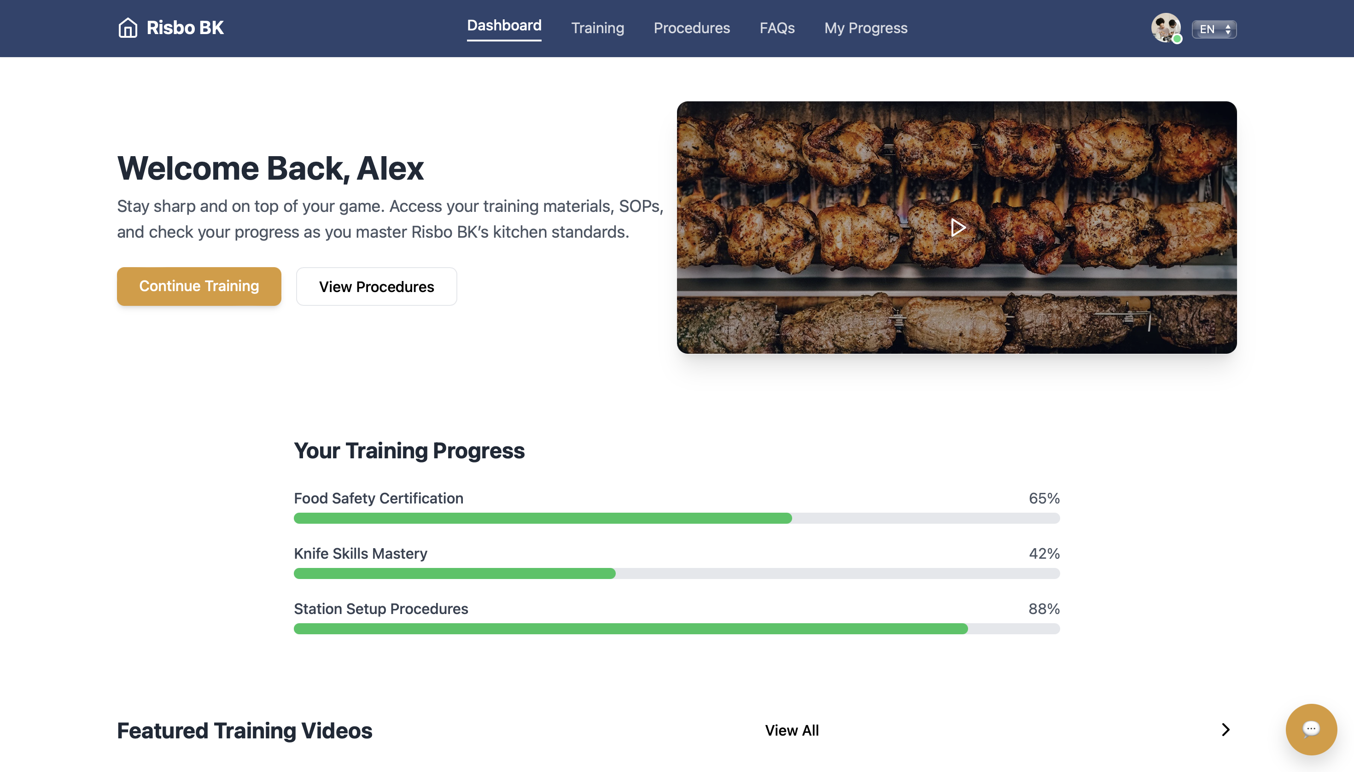Click the arrow beside Featured Training Videos
Image resolution: width=1354 pixels, height=772 pixels.
tap(1225, 730)
